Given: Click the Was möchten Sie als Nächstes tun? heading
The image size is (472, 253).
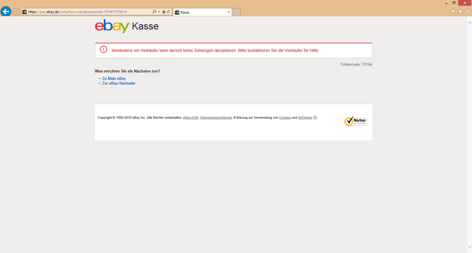Looking at the screenshot, I should click(128, 71).
